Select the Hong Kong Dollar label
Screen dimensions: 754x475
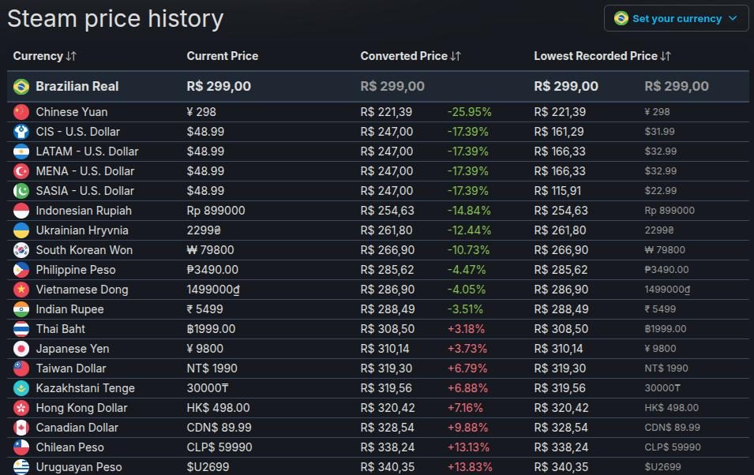[82, 408]
